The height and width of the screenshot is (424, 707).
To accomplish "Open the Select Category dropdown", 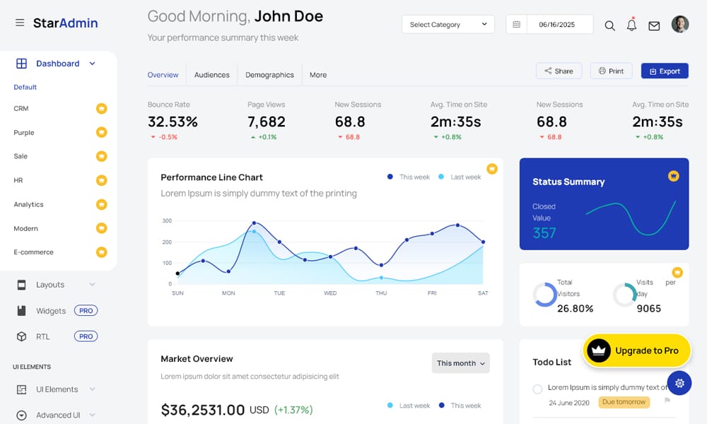I will (448, 25).
